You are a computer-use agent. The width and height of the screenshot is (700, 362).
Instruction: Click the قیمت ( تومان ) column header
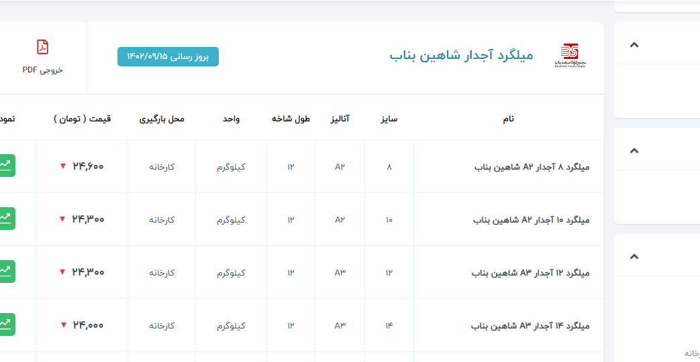click(82, 119)
